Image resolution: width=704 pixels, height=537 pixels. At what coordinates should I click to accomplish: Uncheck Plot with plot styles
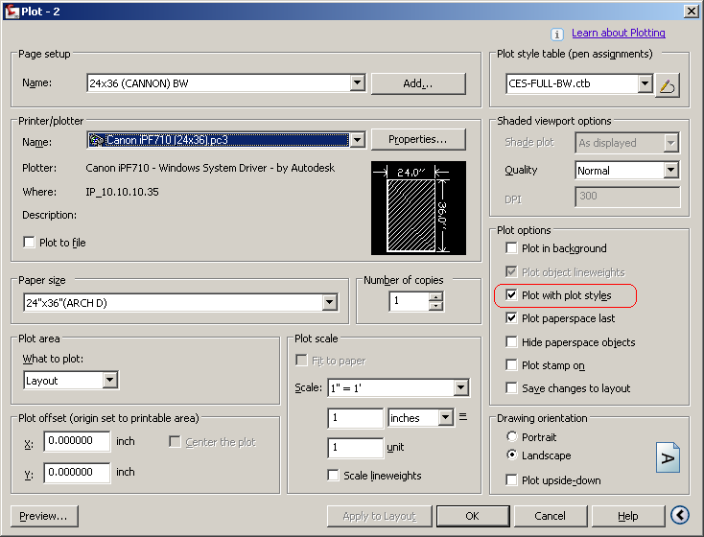click(x=511, y=295)
